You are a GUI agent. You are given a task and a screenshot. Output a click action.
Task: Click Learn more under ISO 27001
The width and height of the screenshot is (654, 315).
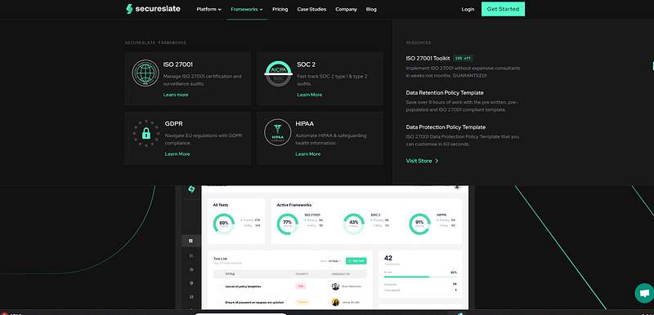pyautogui.click(x=176, y=95)
